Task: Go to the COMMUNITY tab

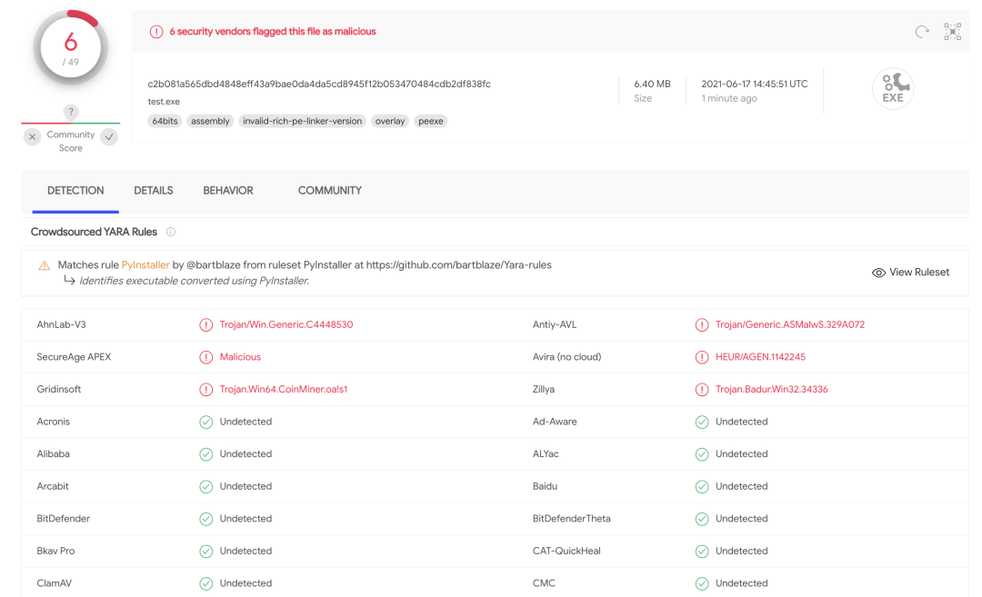Action: [329, 190]
